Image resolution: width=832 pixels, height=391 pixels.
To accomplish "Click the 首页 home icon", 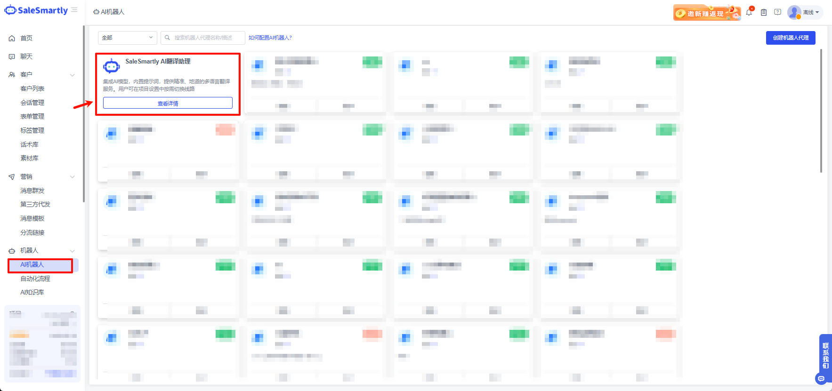I will point(12,39).
